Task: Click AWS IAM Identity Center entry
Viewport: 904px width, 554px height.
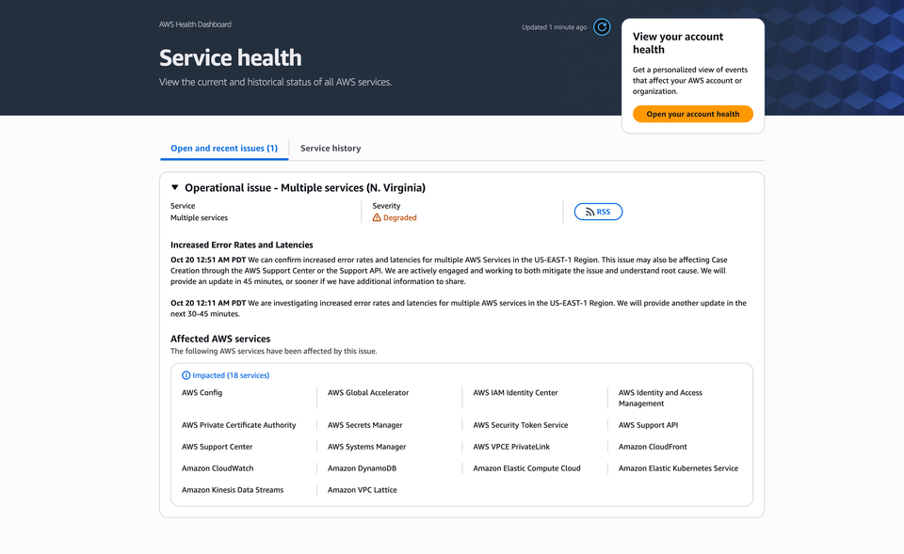Action: 515,393
